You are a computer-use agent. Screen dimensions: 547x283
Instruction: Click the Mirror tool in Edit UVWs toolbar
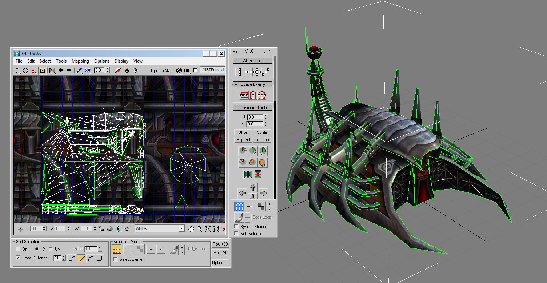pyautogui.click(x=52, y=71)
